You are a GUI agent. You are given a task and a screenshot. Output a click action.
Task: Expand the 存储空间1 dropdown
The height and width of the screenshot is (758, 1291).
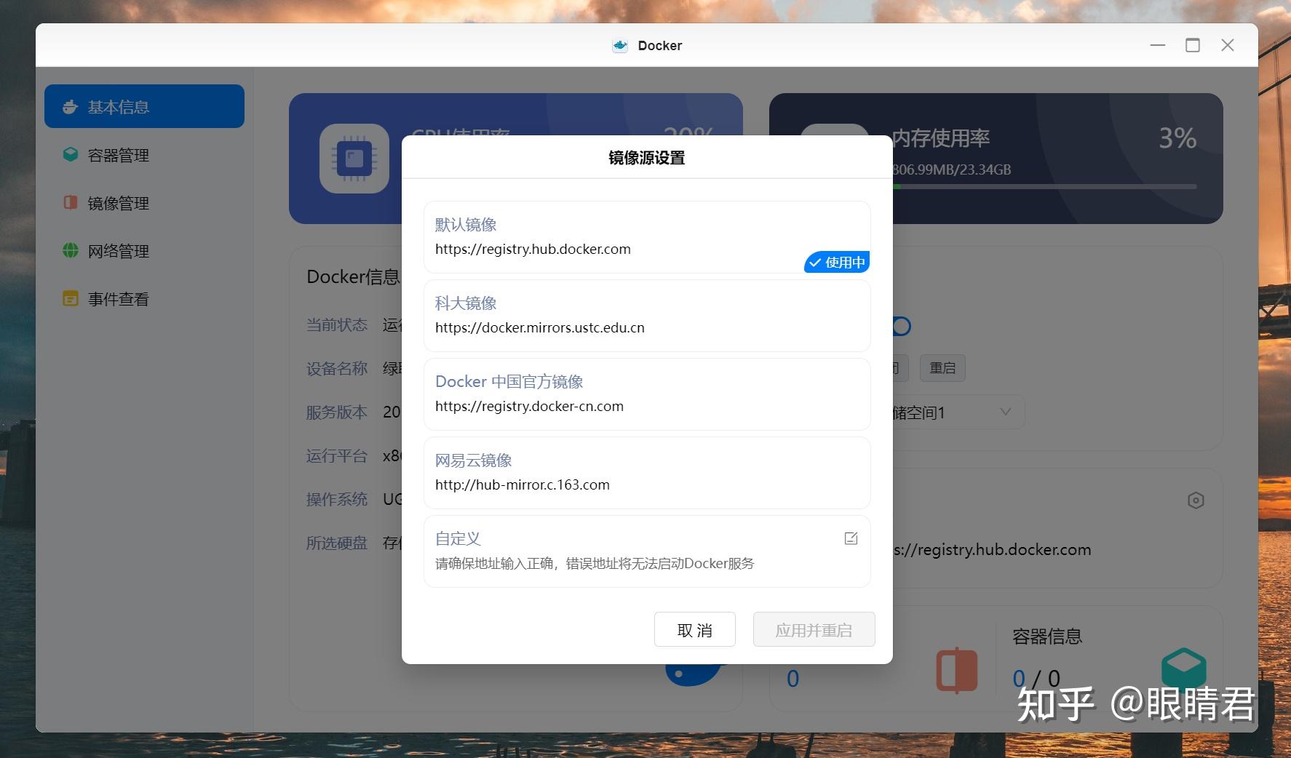pos(1006,412)
